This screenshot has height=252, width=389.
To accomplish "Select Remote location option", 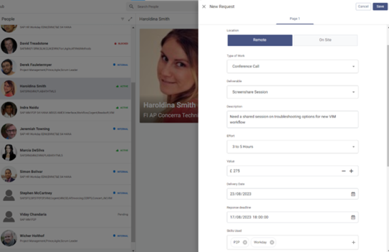I will tap(259, 41).
